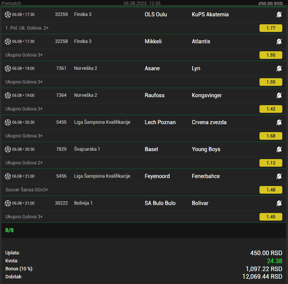Click Švajcarska 1 league label
Screen dimensions: 288x284
point(87,149)
